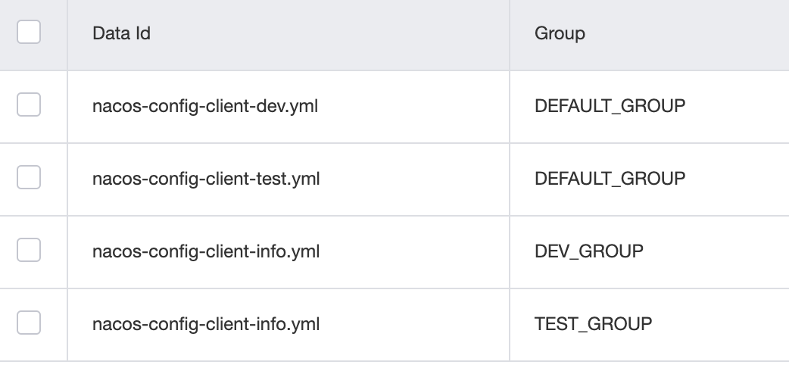Click nacos-config-client-info.yml in the DEV_GROUP row

click(206, 251)
